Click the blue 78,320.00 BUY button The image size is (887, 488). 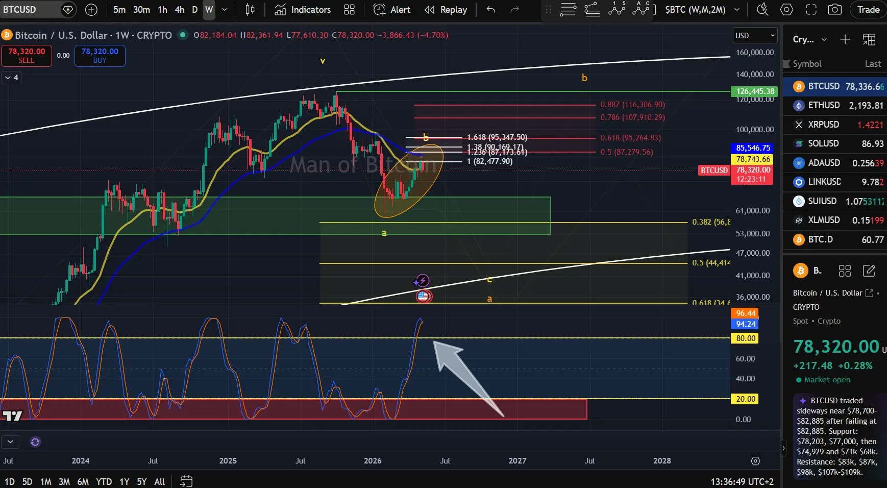coord(100,56)
